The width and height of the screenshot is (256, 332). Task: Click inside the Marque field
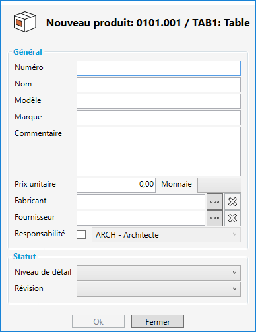(x=158, y=118)
